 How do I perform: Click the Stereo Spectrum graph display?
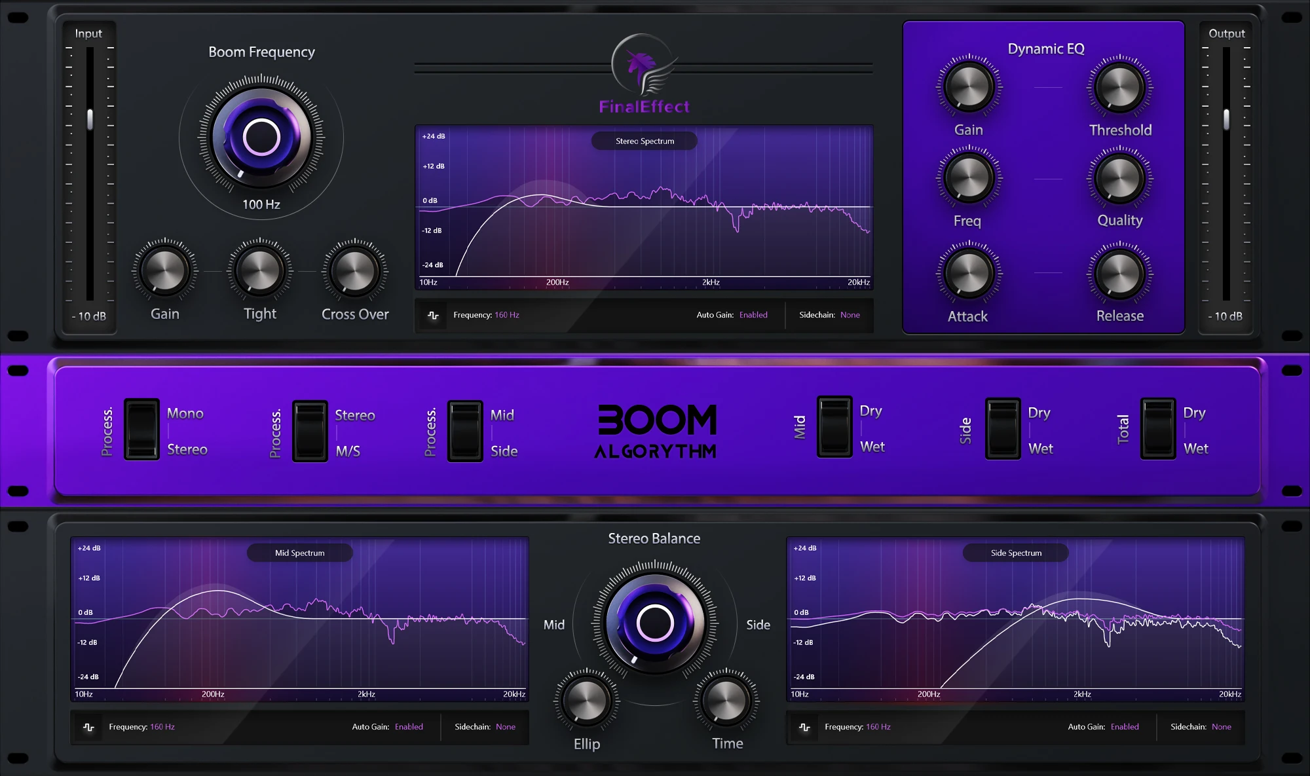644,207
